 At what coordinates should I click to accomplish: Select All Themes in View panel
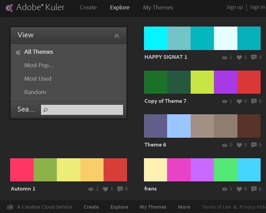point(39,52)
